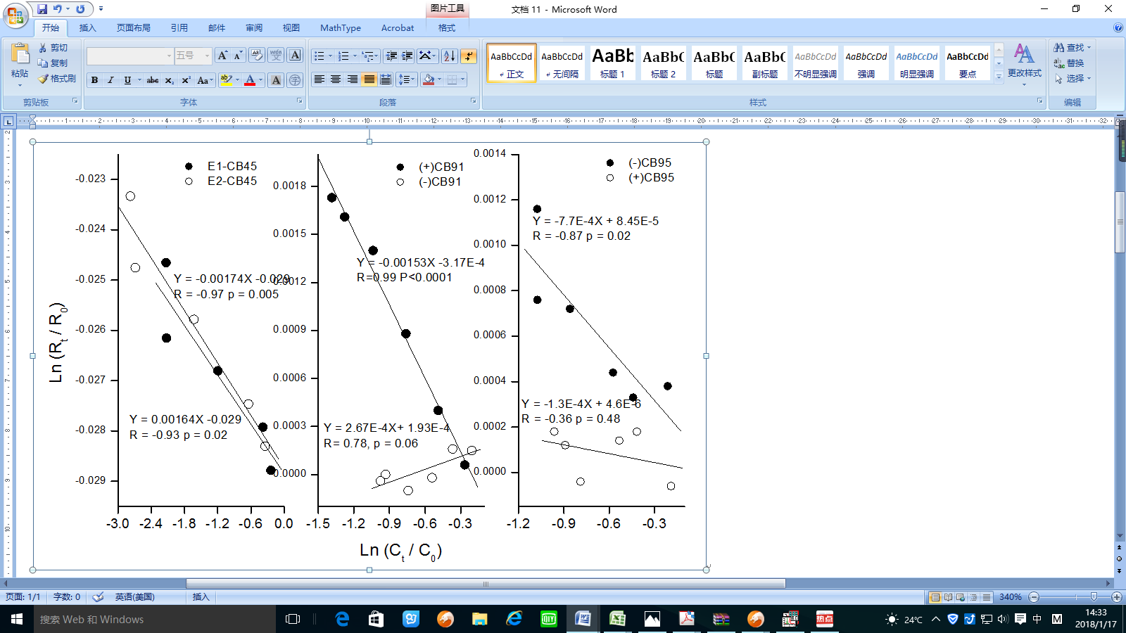
Task: Switch to the 插入 (Insert) ribbon tab
Action: [87, 28]
